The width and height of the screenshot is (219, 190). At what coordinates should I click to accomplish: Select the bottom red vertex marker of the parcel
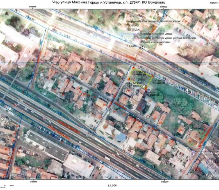pyautogui.click(x=146, y=88)
